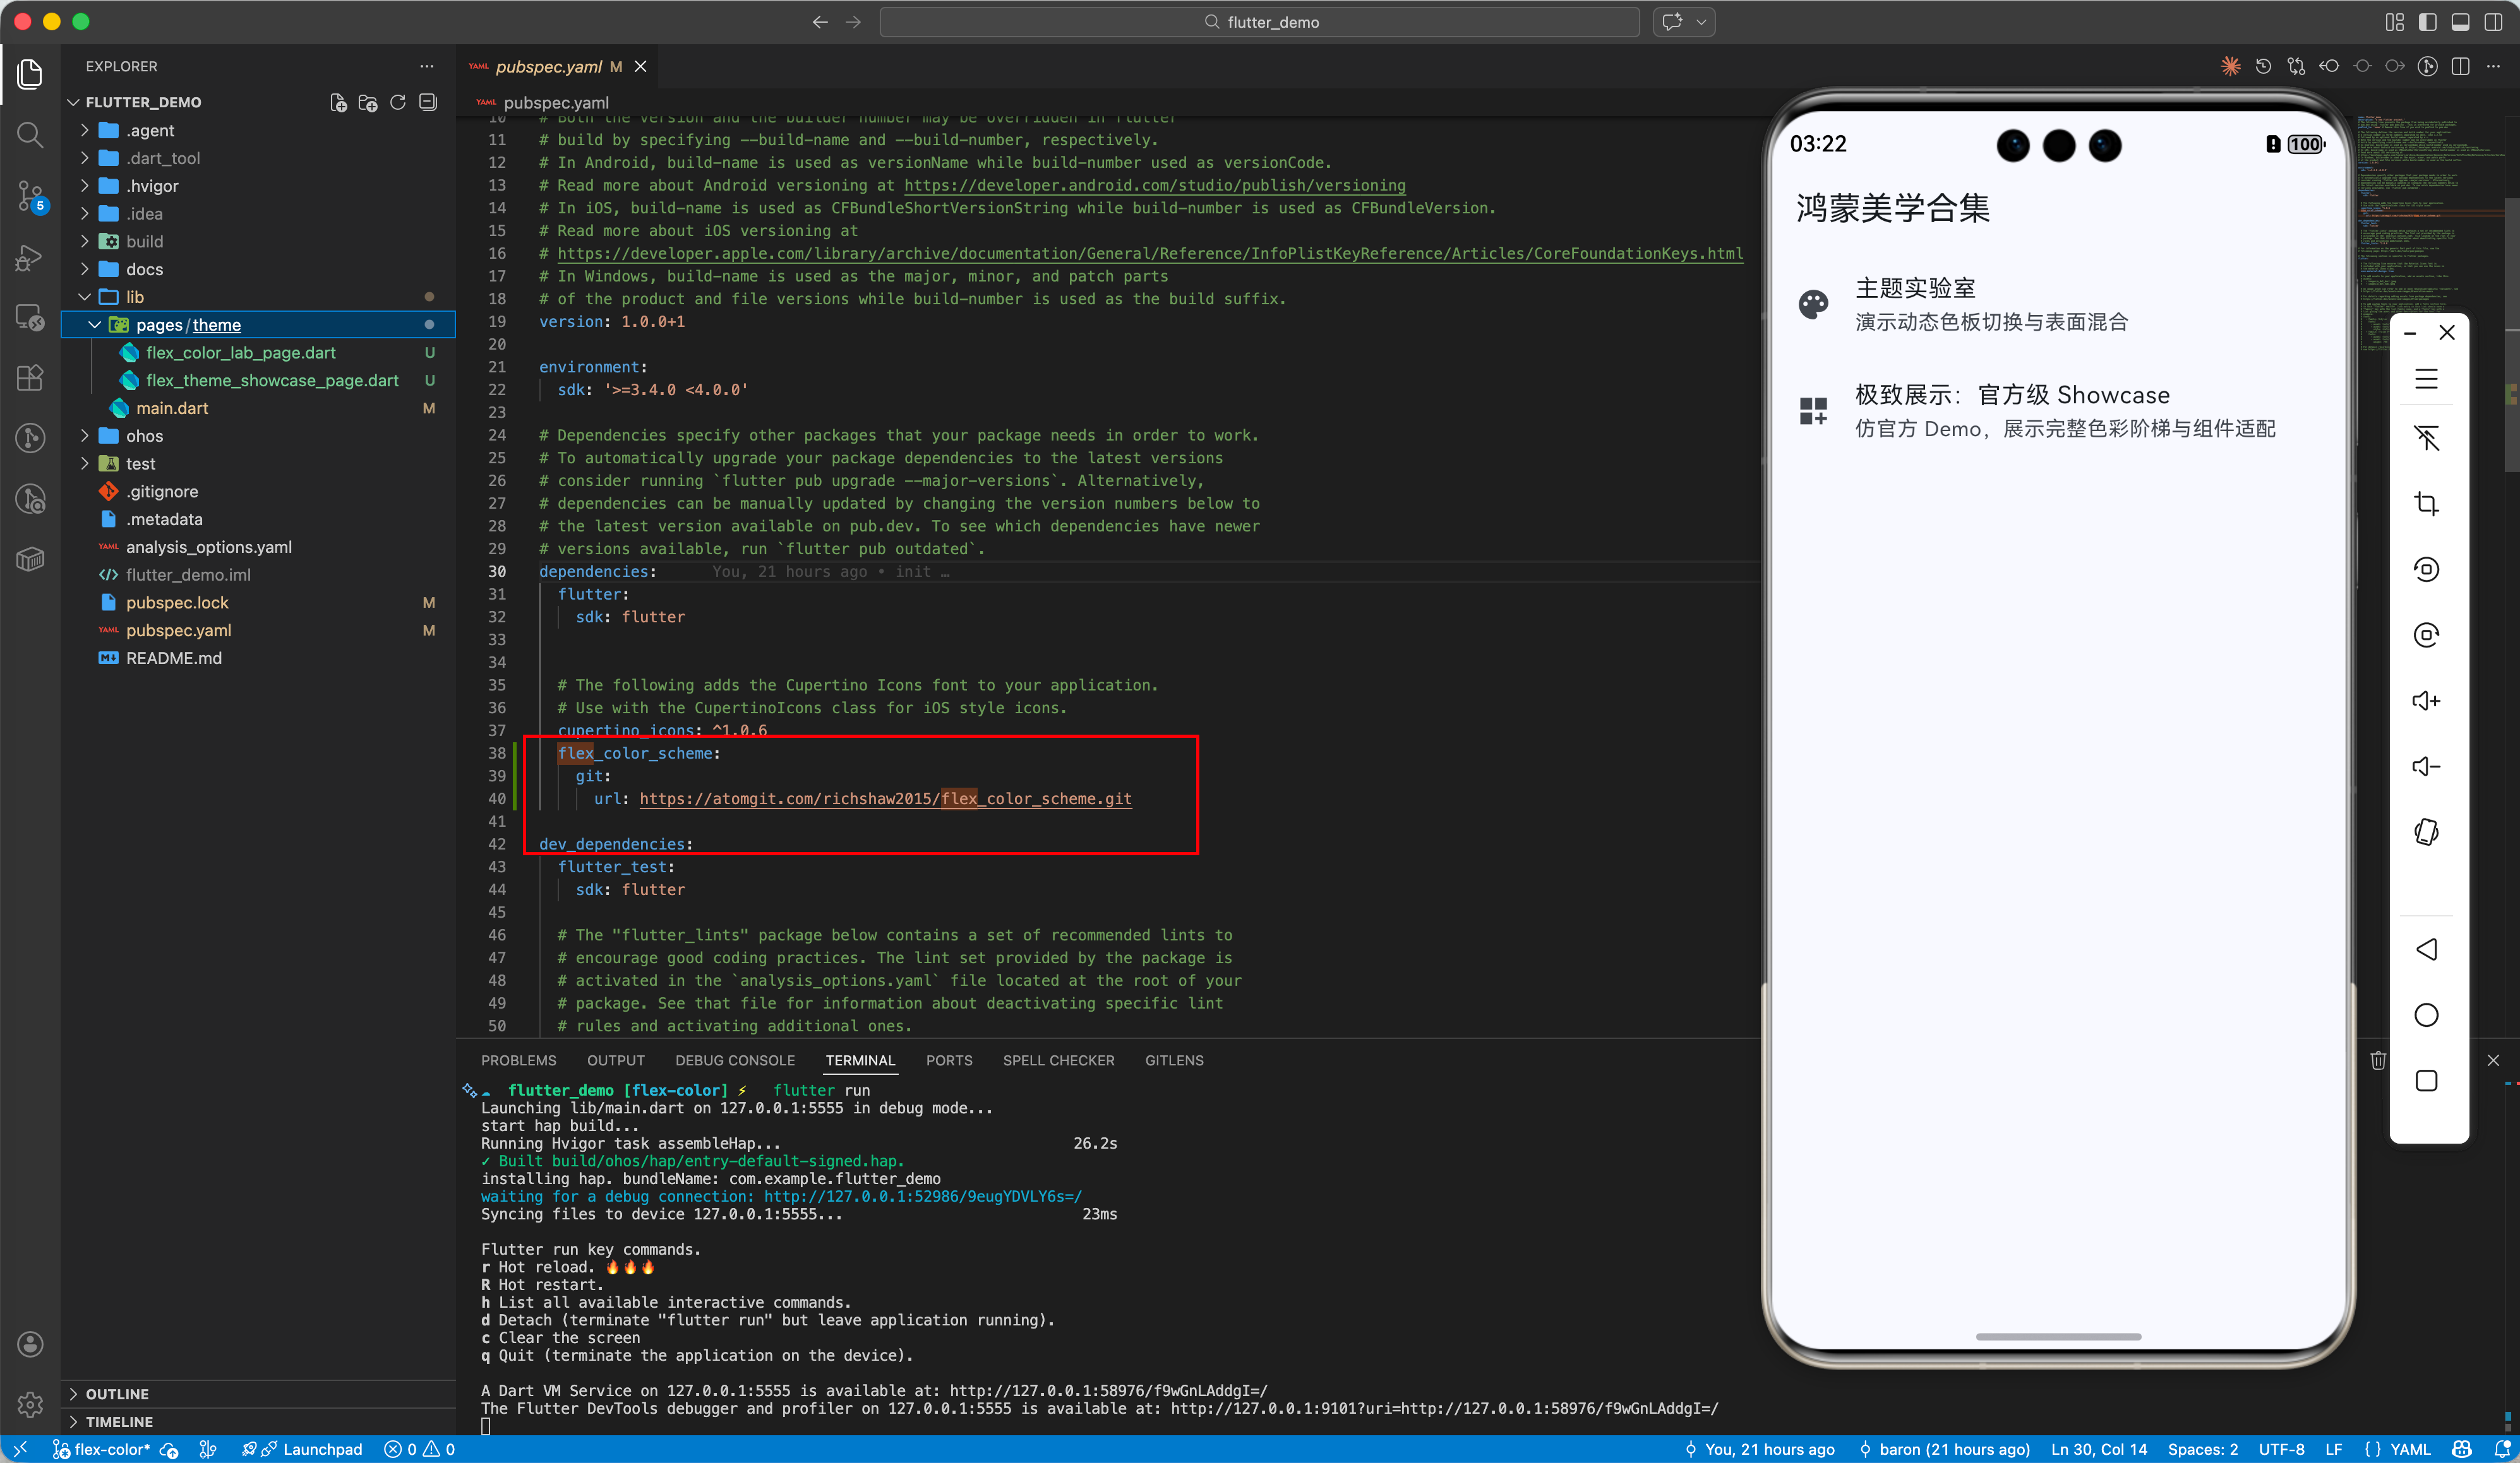Viewport: 2520px width, 1463px height.
Task: Open the Extensions view icon
Action: click(x=30, y=377)
